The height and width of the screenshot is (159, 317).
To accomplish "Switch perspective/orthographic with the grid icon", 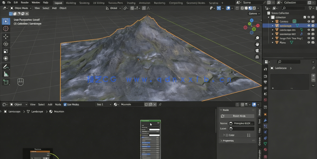I will point(257,57).
